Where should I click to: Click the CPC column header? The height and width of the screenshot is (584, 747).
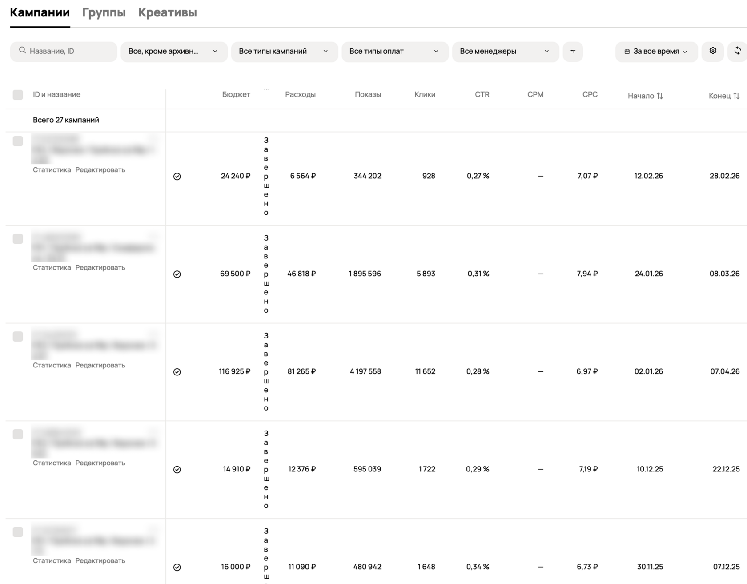(590, 95)
